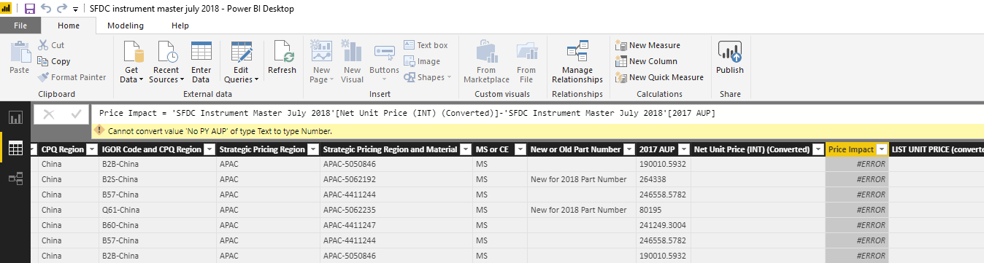Click New Column in Calculations
The width and height of the screenshot is (984, 263).
point(647,61)
